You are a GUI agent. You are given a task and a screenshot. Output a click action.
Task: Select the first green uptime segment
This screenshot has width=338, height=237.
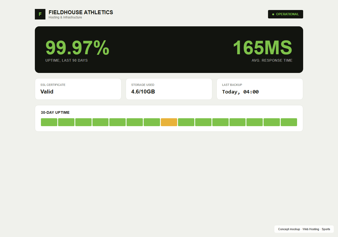click(49, 122)
